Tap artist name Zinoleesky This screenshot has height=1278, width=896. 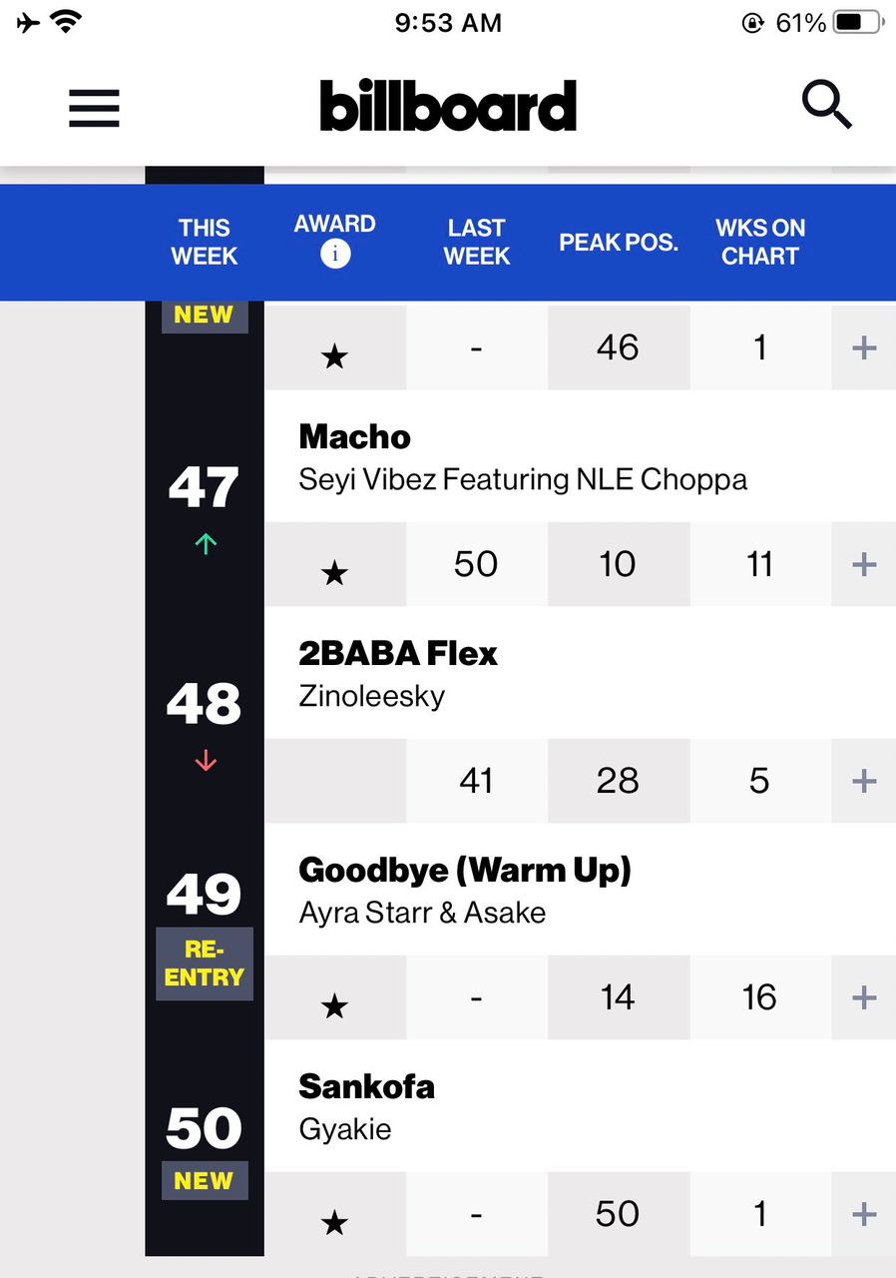pos(372,696)
